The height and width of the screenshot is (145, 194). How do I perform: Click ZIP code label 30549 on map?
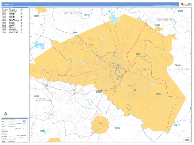[36, 16]
